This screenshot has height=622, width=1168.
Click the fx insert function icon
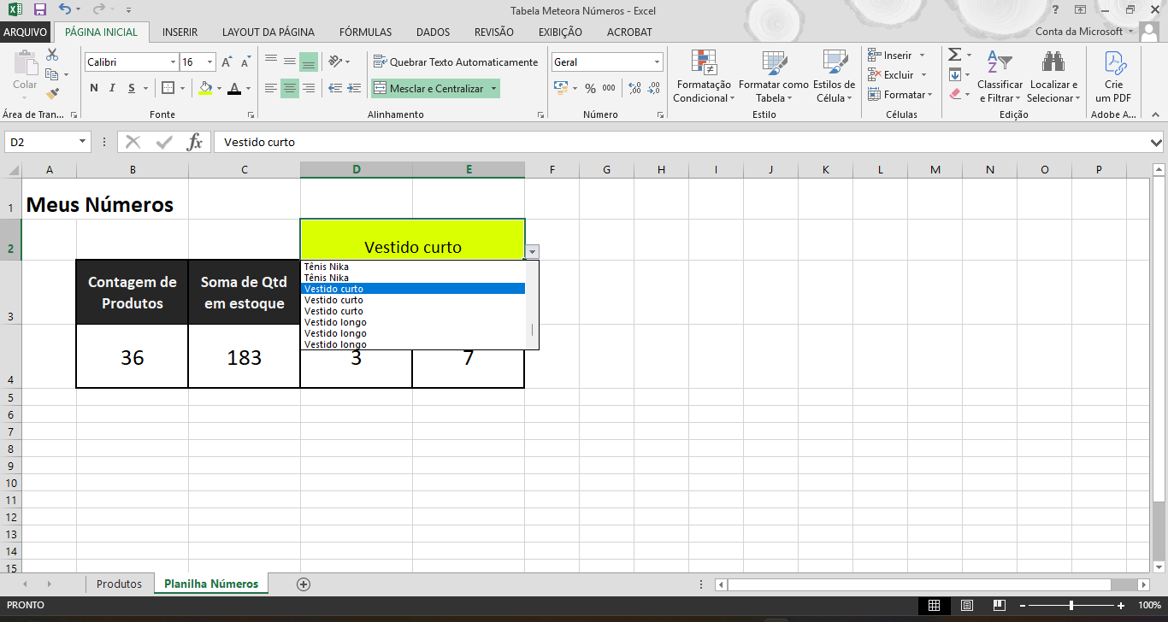[195, 142]
